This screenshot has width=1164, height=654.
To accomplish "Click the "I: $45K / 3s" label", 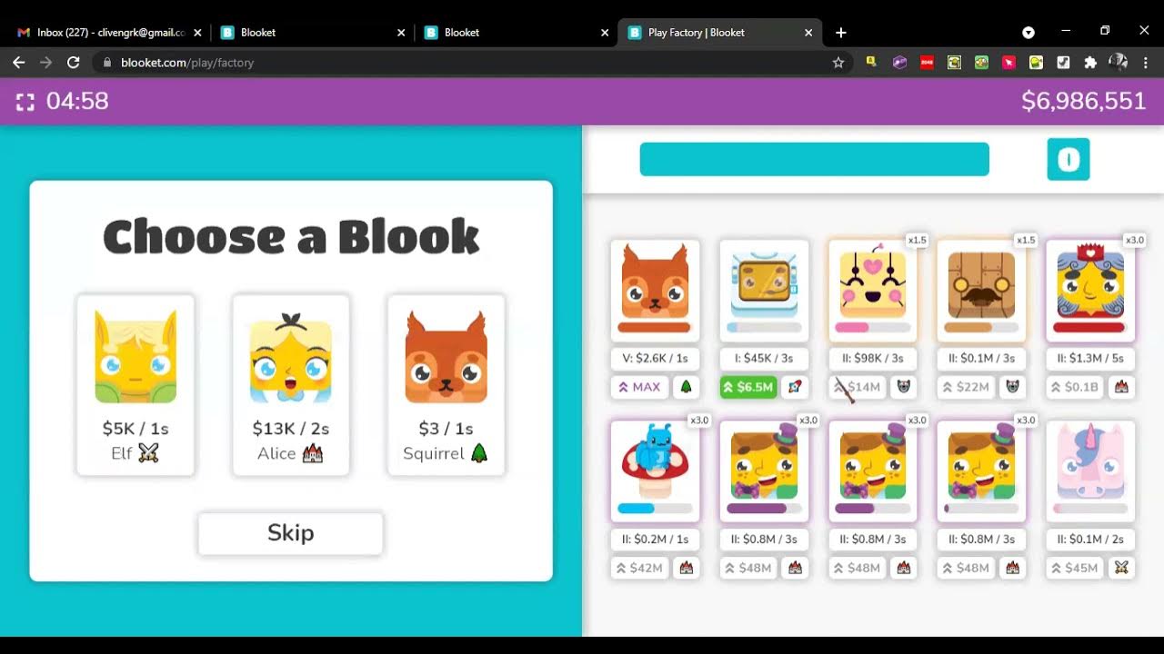I will click(x=764, y=359).
